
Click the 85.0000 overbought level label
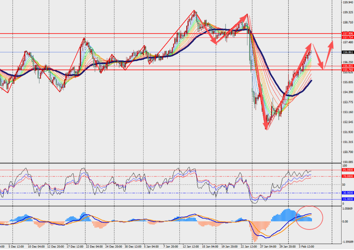347,170
